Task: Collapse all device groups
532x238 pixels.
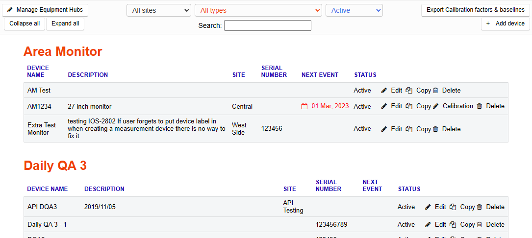Action: [x=25, y=24]
